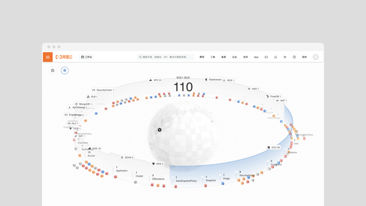Click the search documentation input field

point(166,57)
